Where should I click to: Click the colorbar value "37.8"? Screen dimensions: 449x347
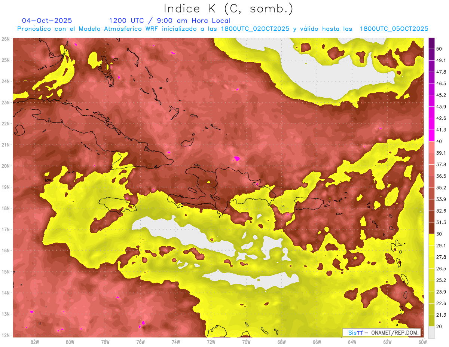point(441,164)
